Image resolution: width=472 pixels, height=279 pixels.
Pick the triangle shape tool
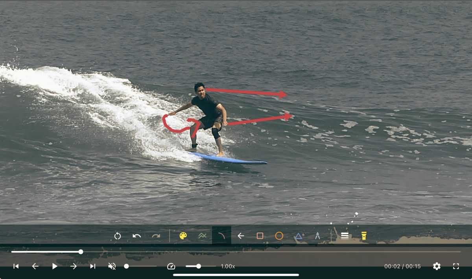[298, 236]
